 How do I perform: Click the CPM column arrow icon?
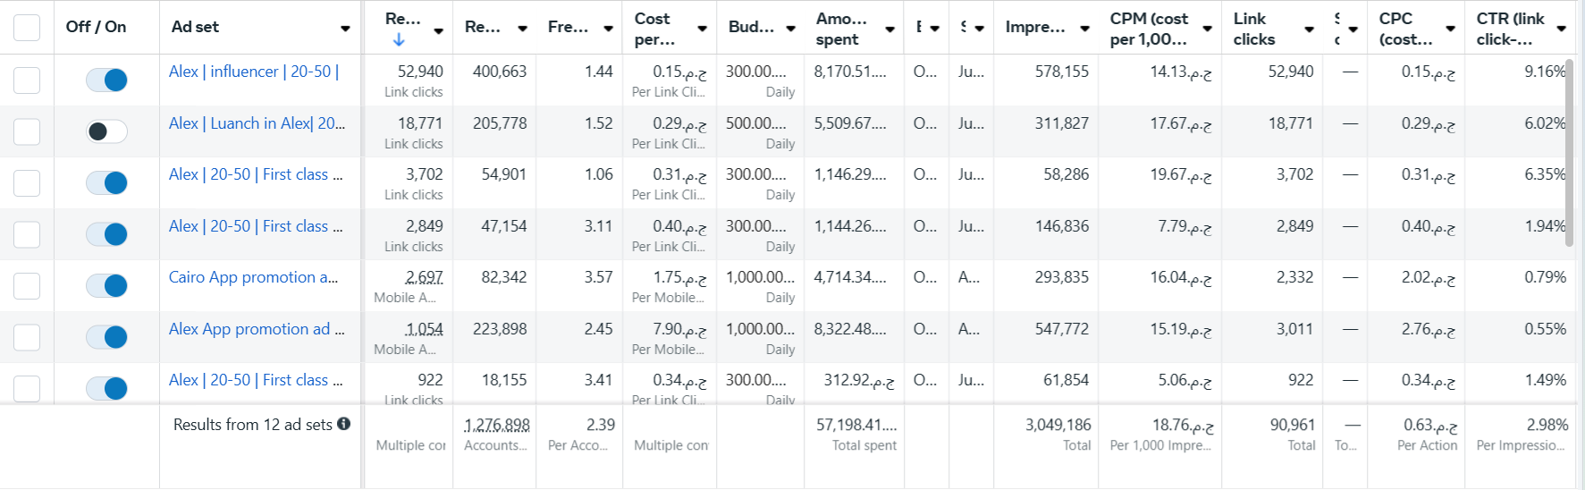point(1207,29)
